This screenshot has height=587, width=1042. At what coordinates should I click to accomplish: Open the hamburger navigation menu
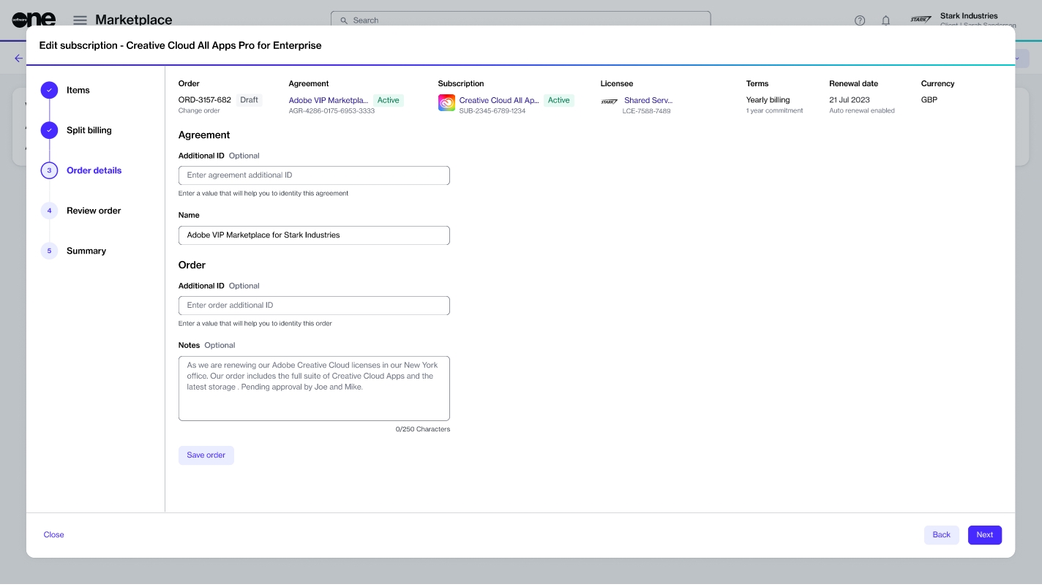80,20
